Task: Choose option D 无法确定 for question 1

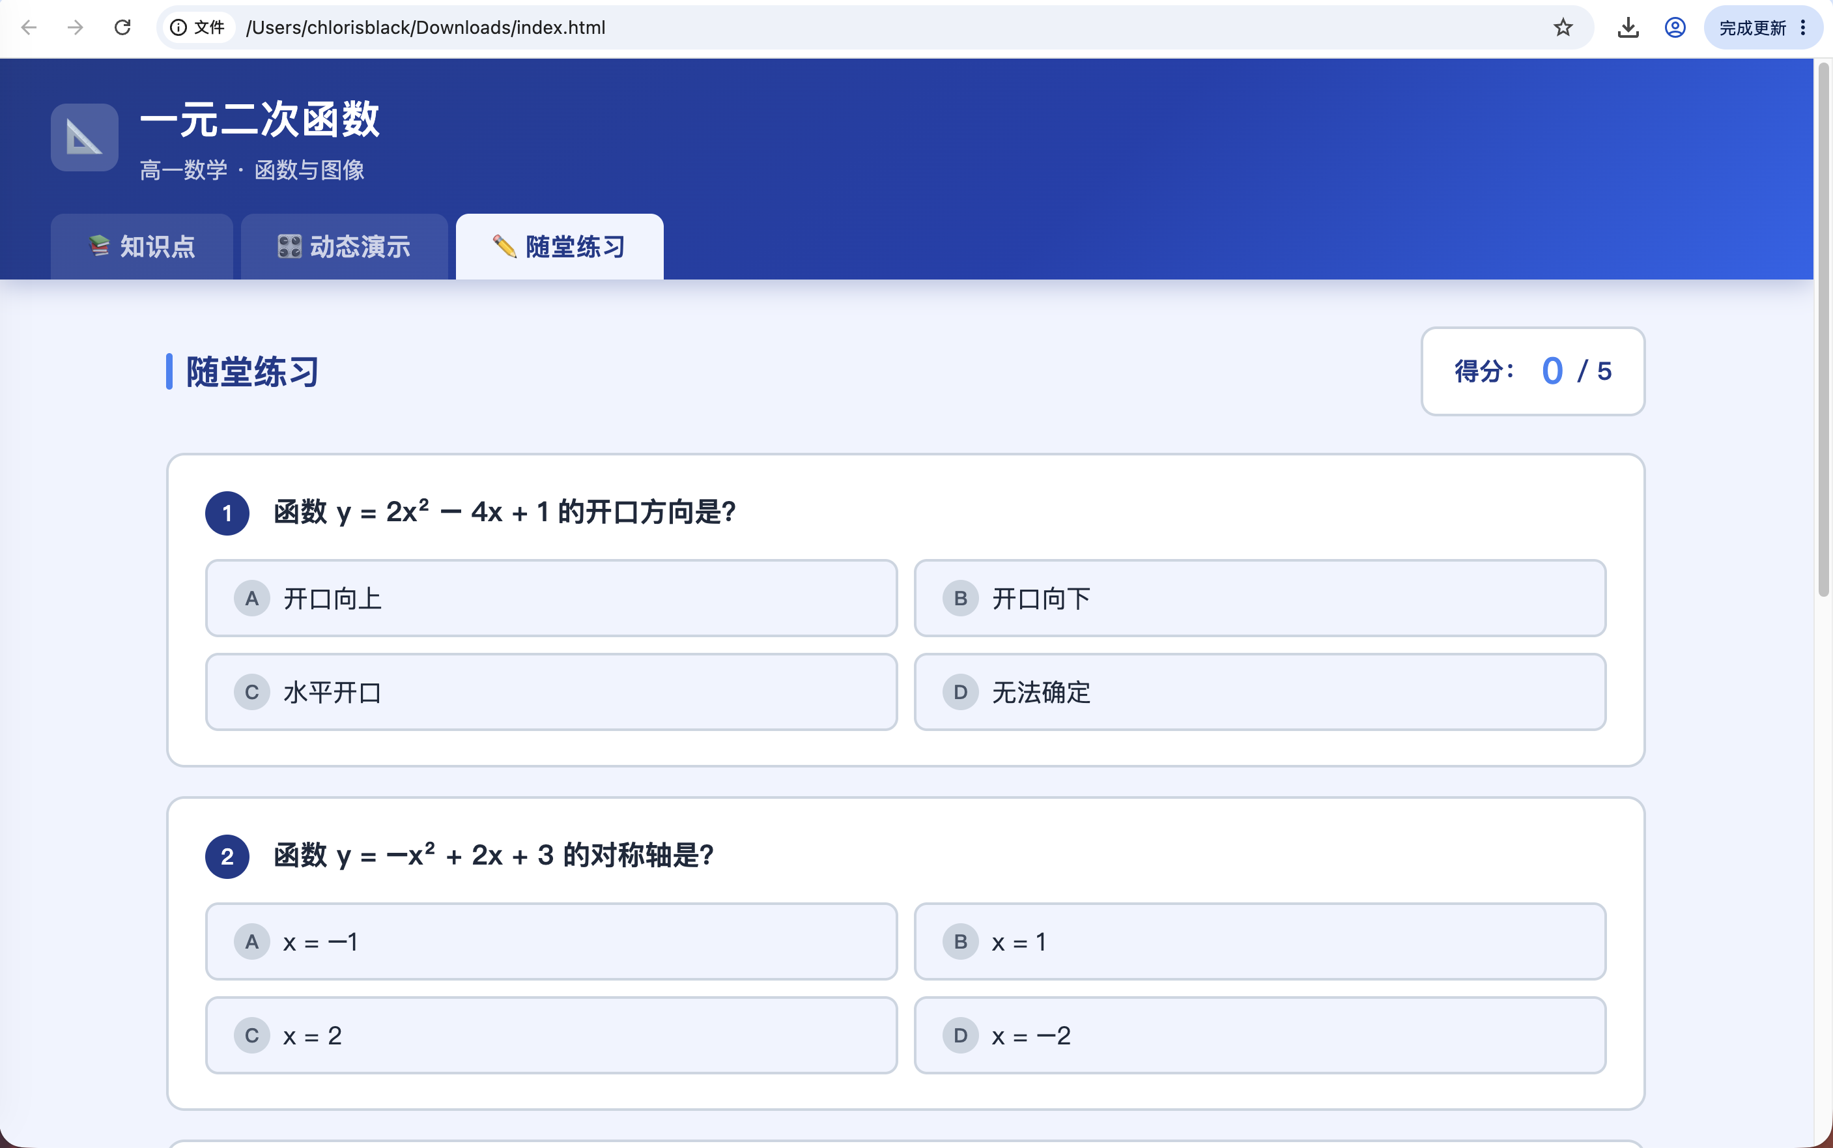Action: pos(1260,692)
